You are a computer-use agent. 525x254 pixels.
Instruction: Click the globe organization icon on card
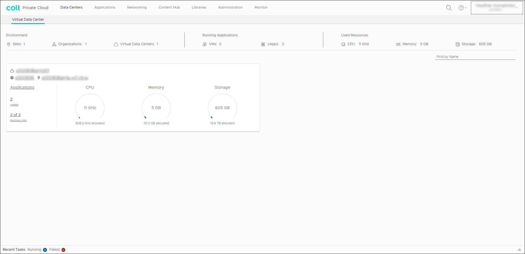pyautogui.click(x=12, y=78)
